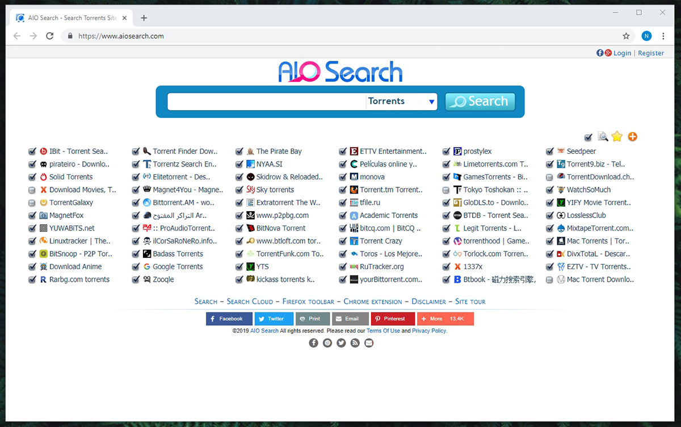This screenshot has height=427, width=681.
Task: Open a new tab with plus button
Action: pos(144,18)
